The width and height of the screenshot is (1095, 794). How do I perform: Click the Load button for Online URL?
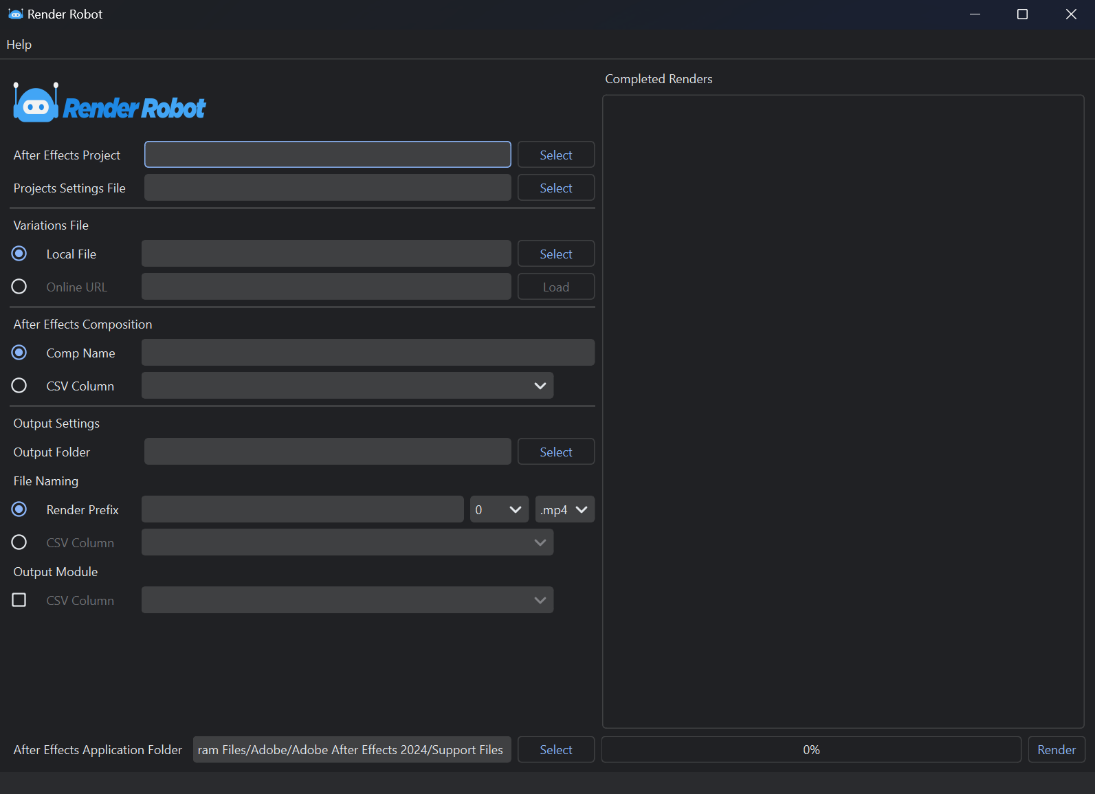tap(556, 287)
